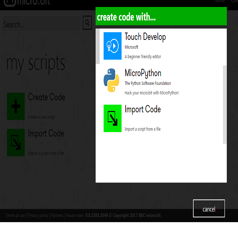Open the House rules link
Viewport: 238px width, 228px height.
[75, 216]
